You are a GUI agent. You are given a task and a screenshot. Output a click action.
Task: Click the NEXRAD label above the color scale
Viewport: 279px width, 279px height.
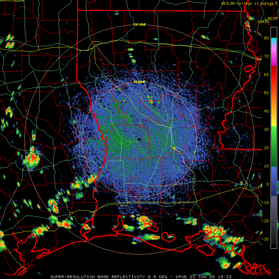(x=272, y=19)
